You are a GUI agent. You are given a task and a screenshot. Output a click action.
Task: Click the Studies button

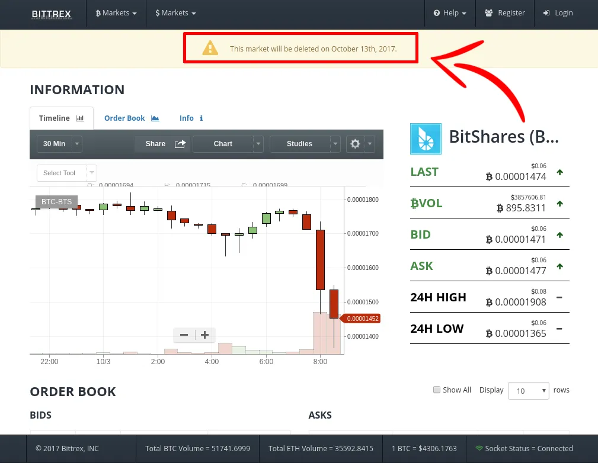click(x=300, y=144)
